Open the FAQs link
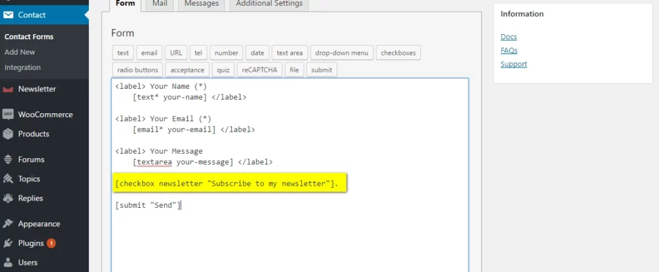Viewport: 659px width, 272px height. [x=509, y=50]
